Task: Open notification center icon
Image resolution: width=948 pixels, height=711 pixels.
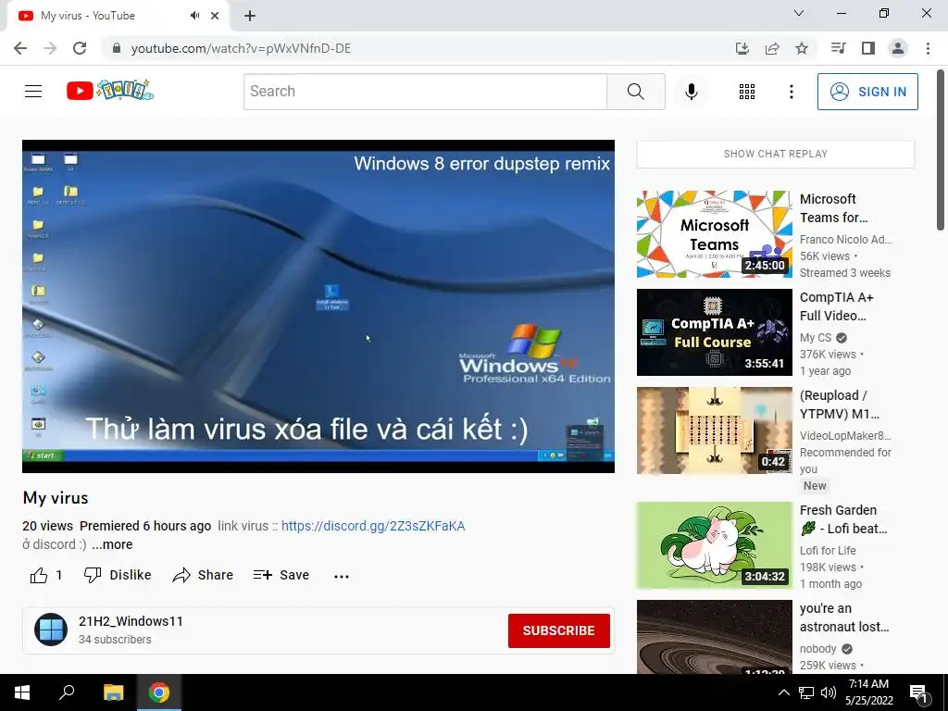Action: [x=919, y=692]
